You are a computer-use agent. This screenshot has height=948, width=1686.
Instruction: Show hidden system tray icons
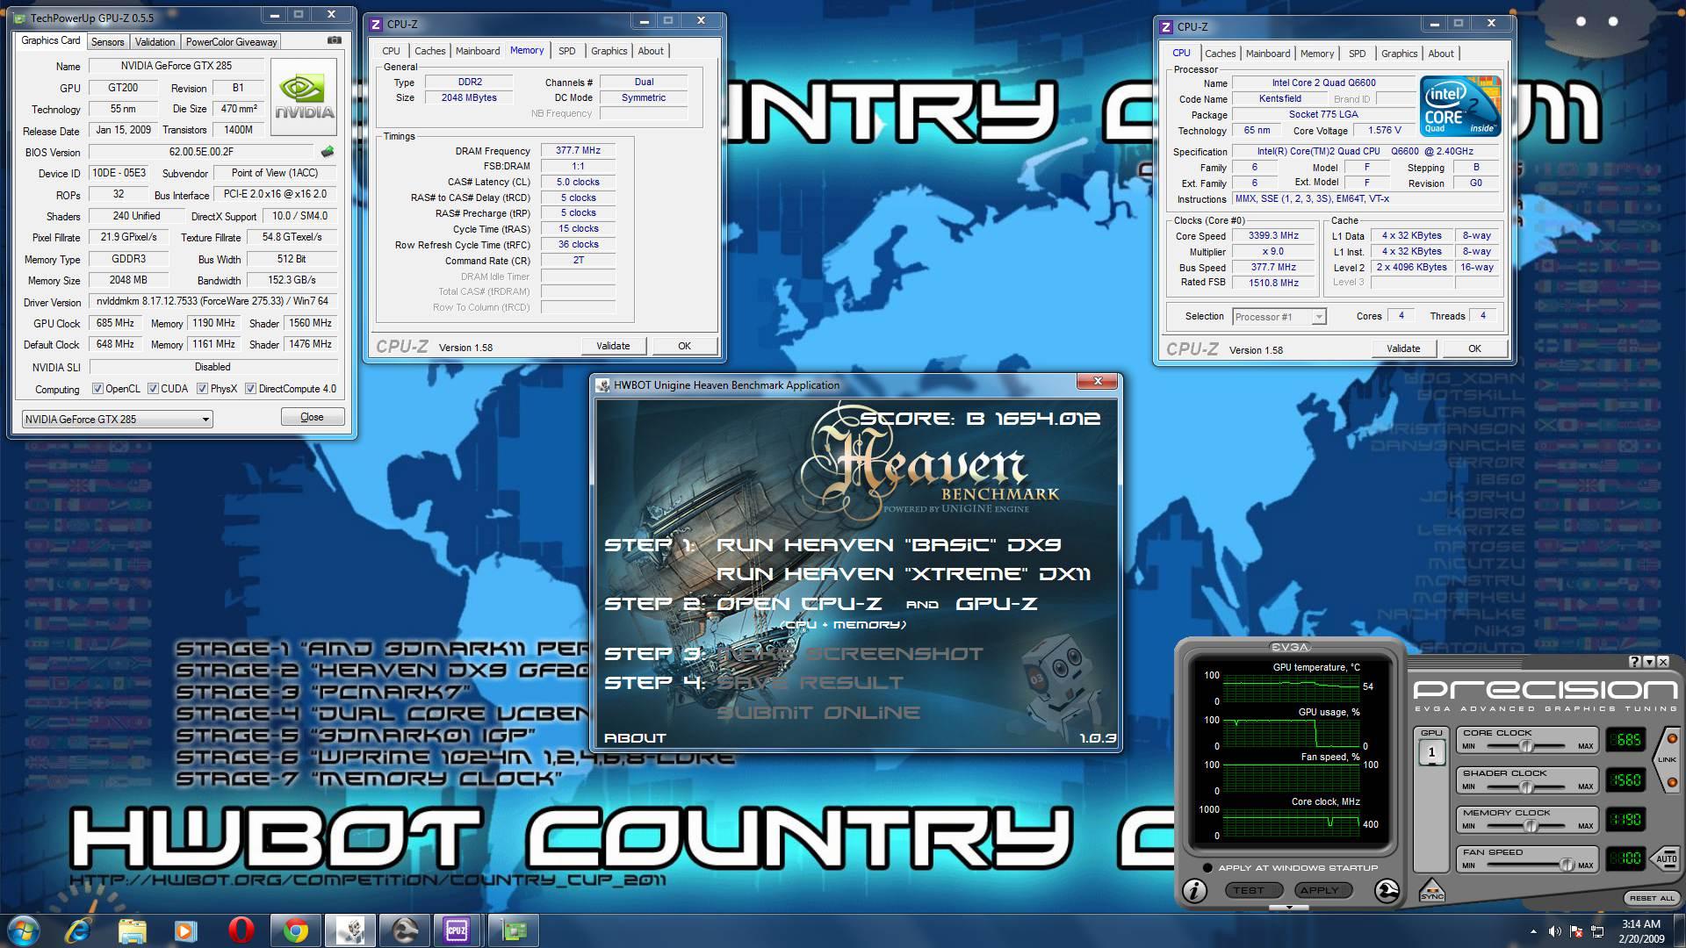point(1533,931)
